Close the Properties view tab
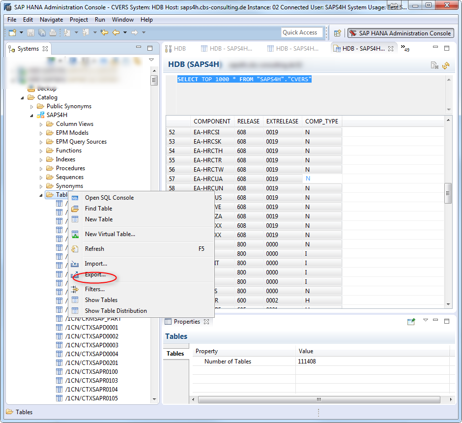 [x=206, y=322]
